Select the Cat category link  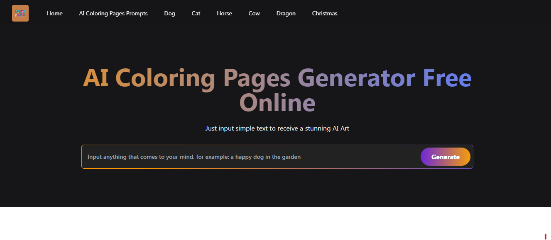click(196, 13)
